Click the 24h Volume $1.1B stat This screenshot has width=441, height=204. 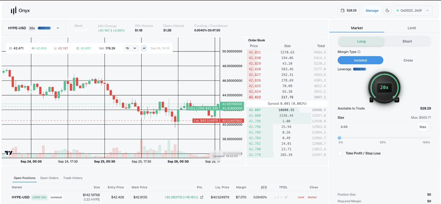(138, 31)
